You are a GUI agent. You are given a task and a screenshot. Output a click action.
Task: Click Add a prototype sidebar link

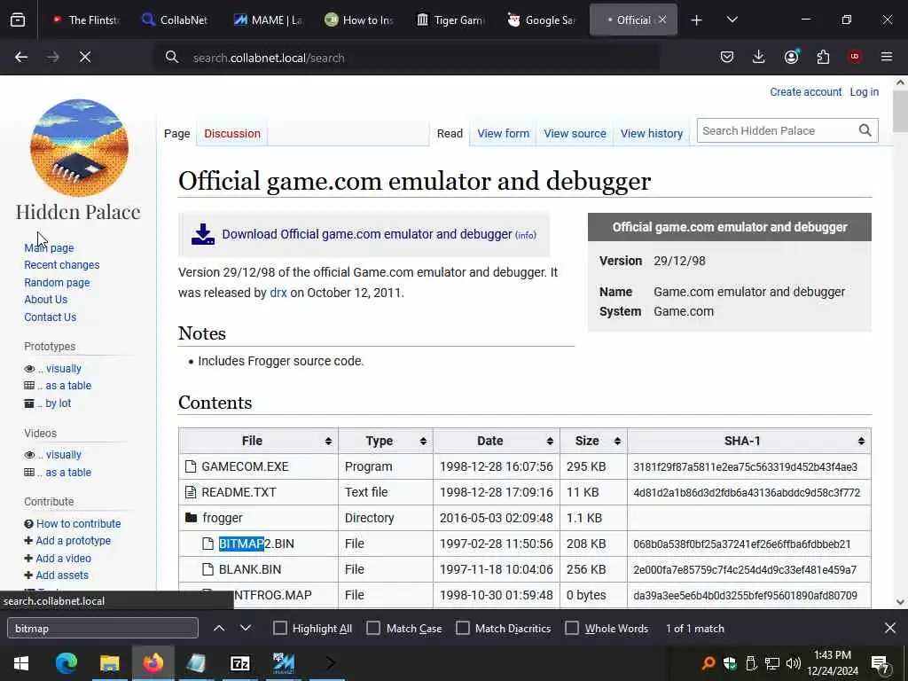click(x=73, y=541)
